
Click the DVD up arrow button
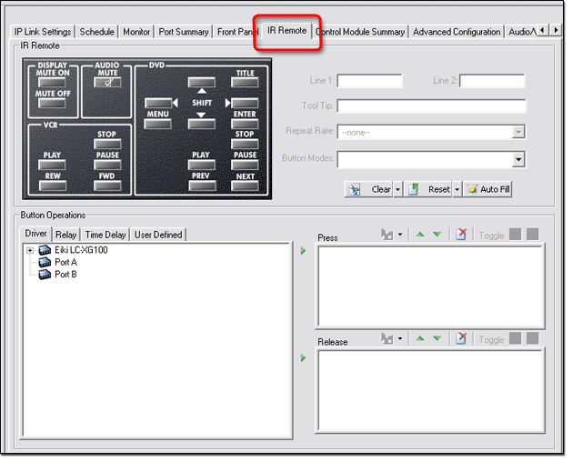coord(201,83)
